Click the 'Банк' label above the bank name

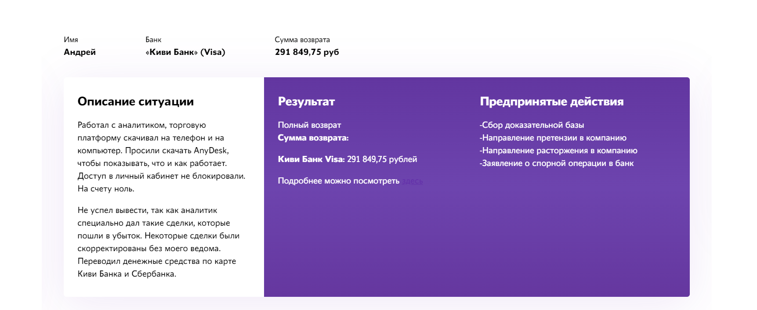pos(153,40)
